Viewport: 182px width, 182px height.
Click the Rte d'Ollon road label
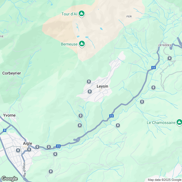(24, 170)
